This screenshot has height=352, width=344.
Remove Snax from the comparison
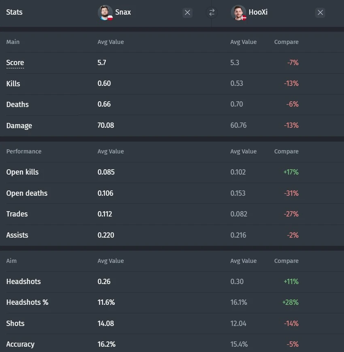tap(187, 13)
